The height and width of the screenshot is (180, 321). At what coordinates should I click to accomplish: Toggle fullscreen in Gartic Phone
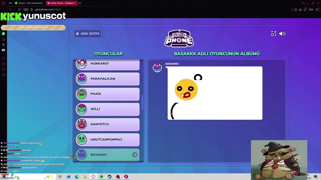(274, 33)
